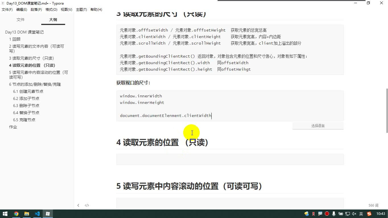
Task: Click the 选择语言 code language field
Action: [318, 126]
